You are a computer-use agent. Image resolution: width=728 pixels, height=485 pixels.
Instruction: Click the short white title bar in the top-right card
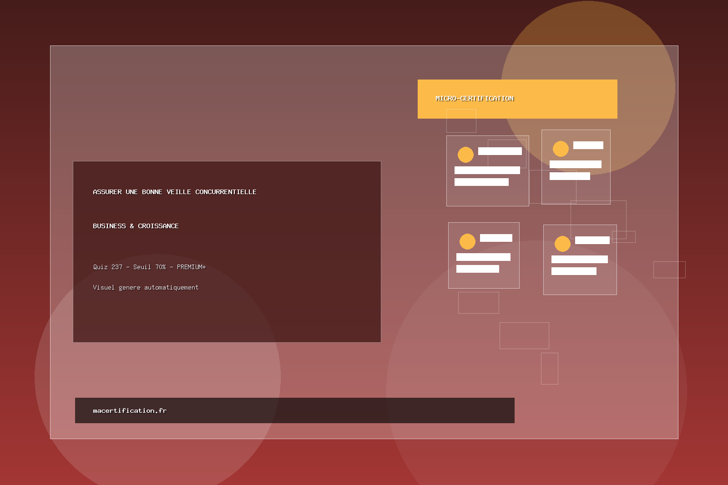pyautogui.click(x=588, y=145)
